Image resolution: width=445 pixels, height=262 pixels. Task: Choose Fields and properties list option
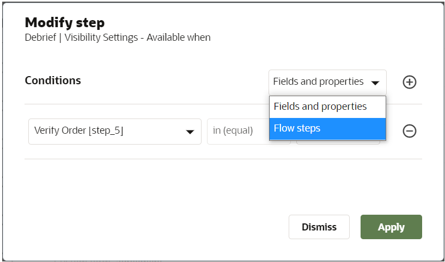(x=327, y=107)
